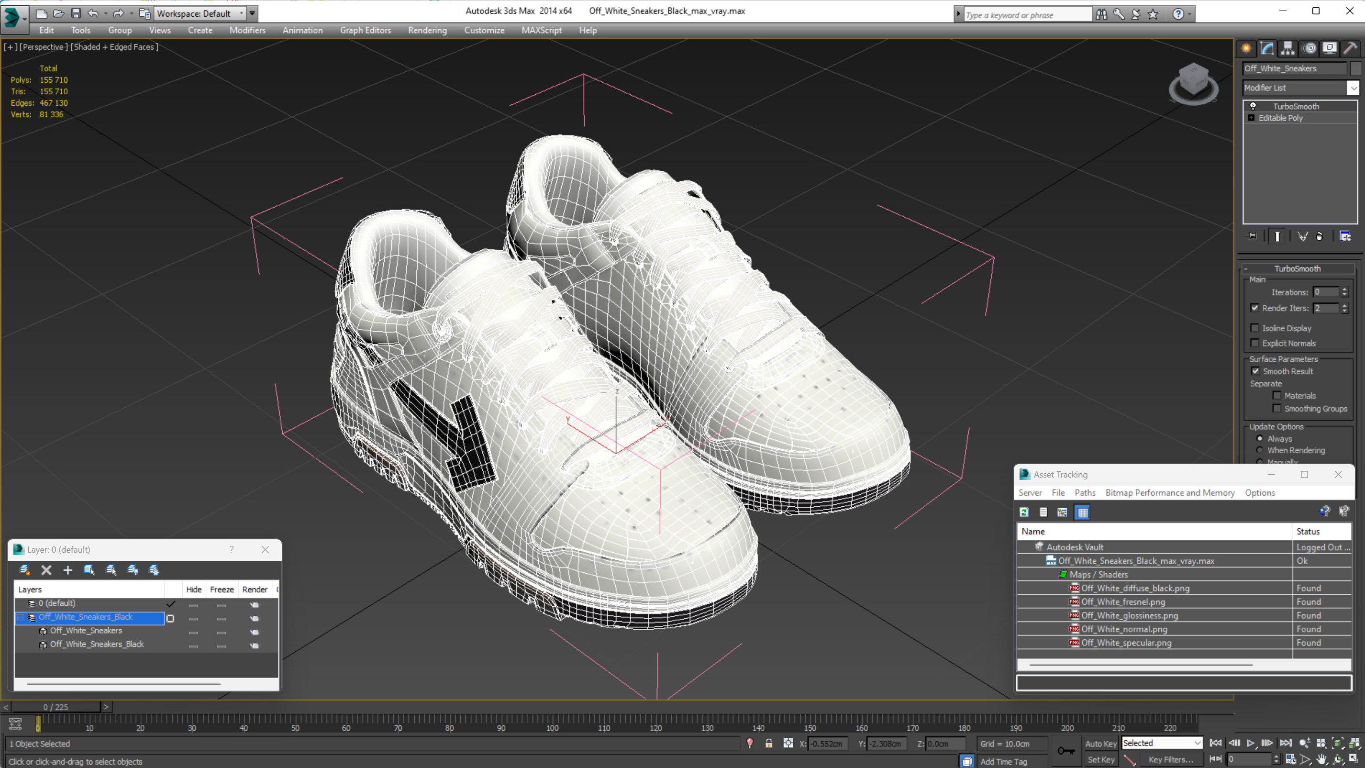This screenshot has width=1365, height=768.
Task: Open Bitmap Performance and Memory menu
Action: click(1170, 492)
